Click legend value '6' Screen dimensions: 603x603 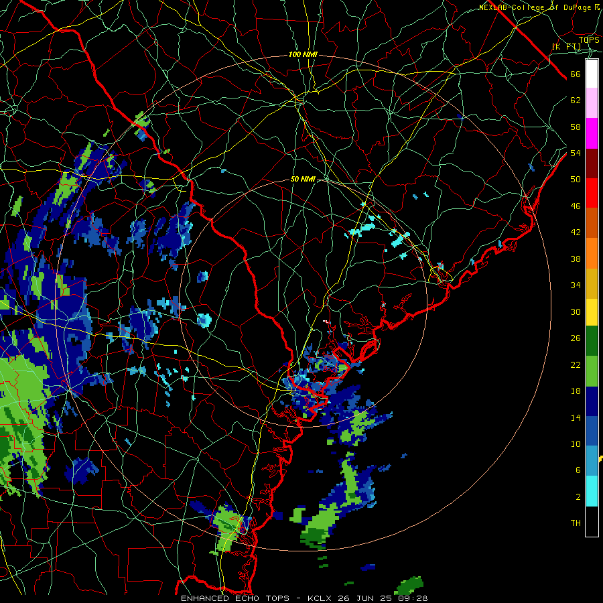(x=578, y=470)
